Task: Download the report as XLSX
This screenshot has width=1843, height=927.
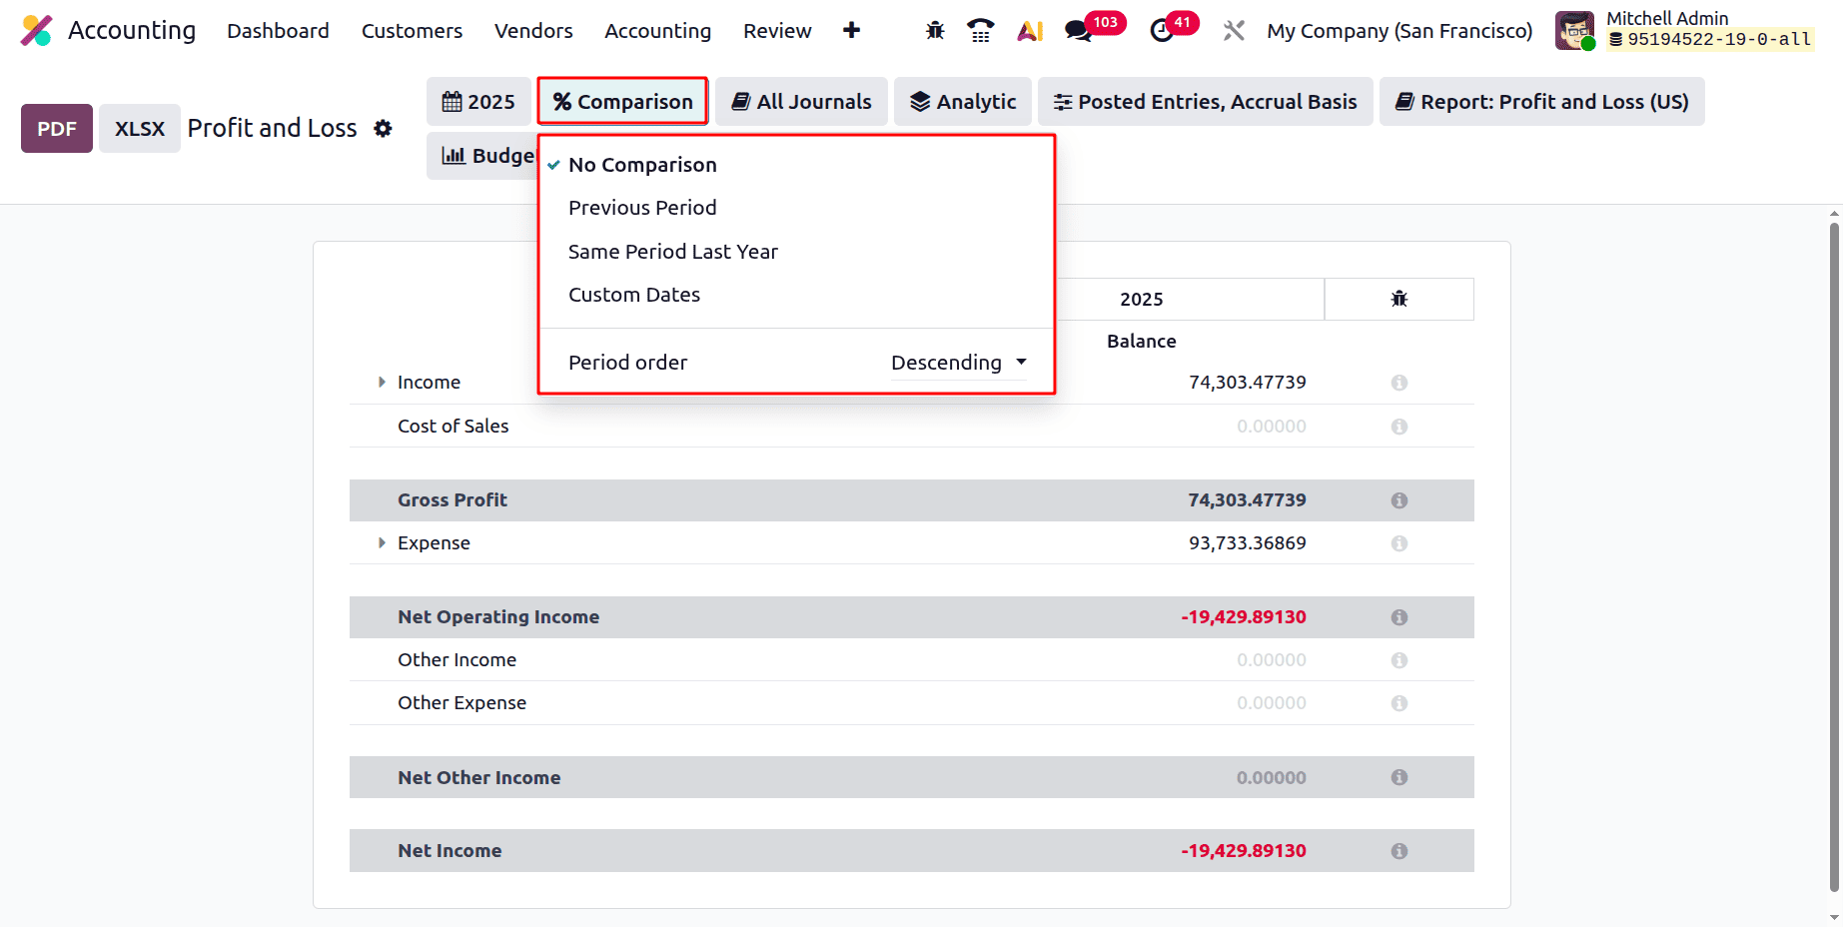Action: coord(139,128)
